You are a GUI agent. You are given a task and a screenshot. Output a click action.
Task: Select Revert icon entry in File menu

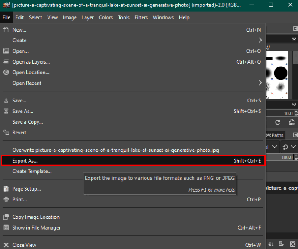pos(6,133)
